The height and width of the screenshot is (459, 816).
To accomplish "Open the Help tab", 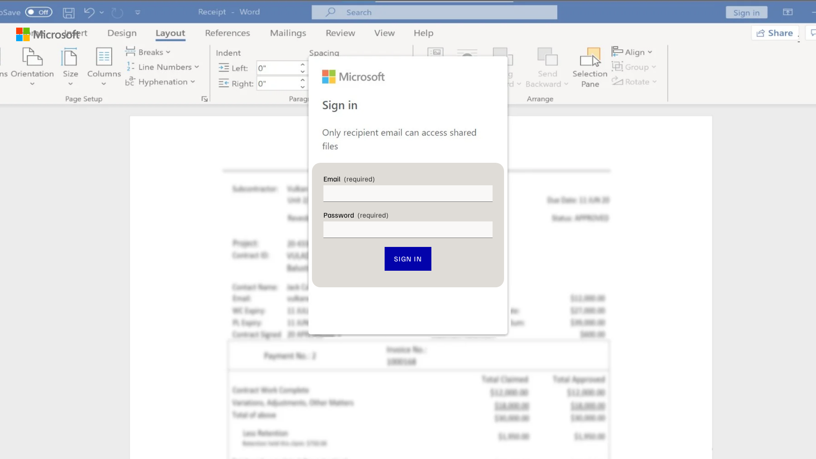I will (424, 33).
